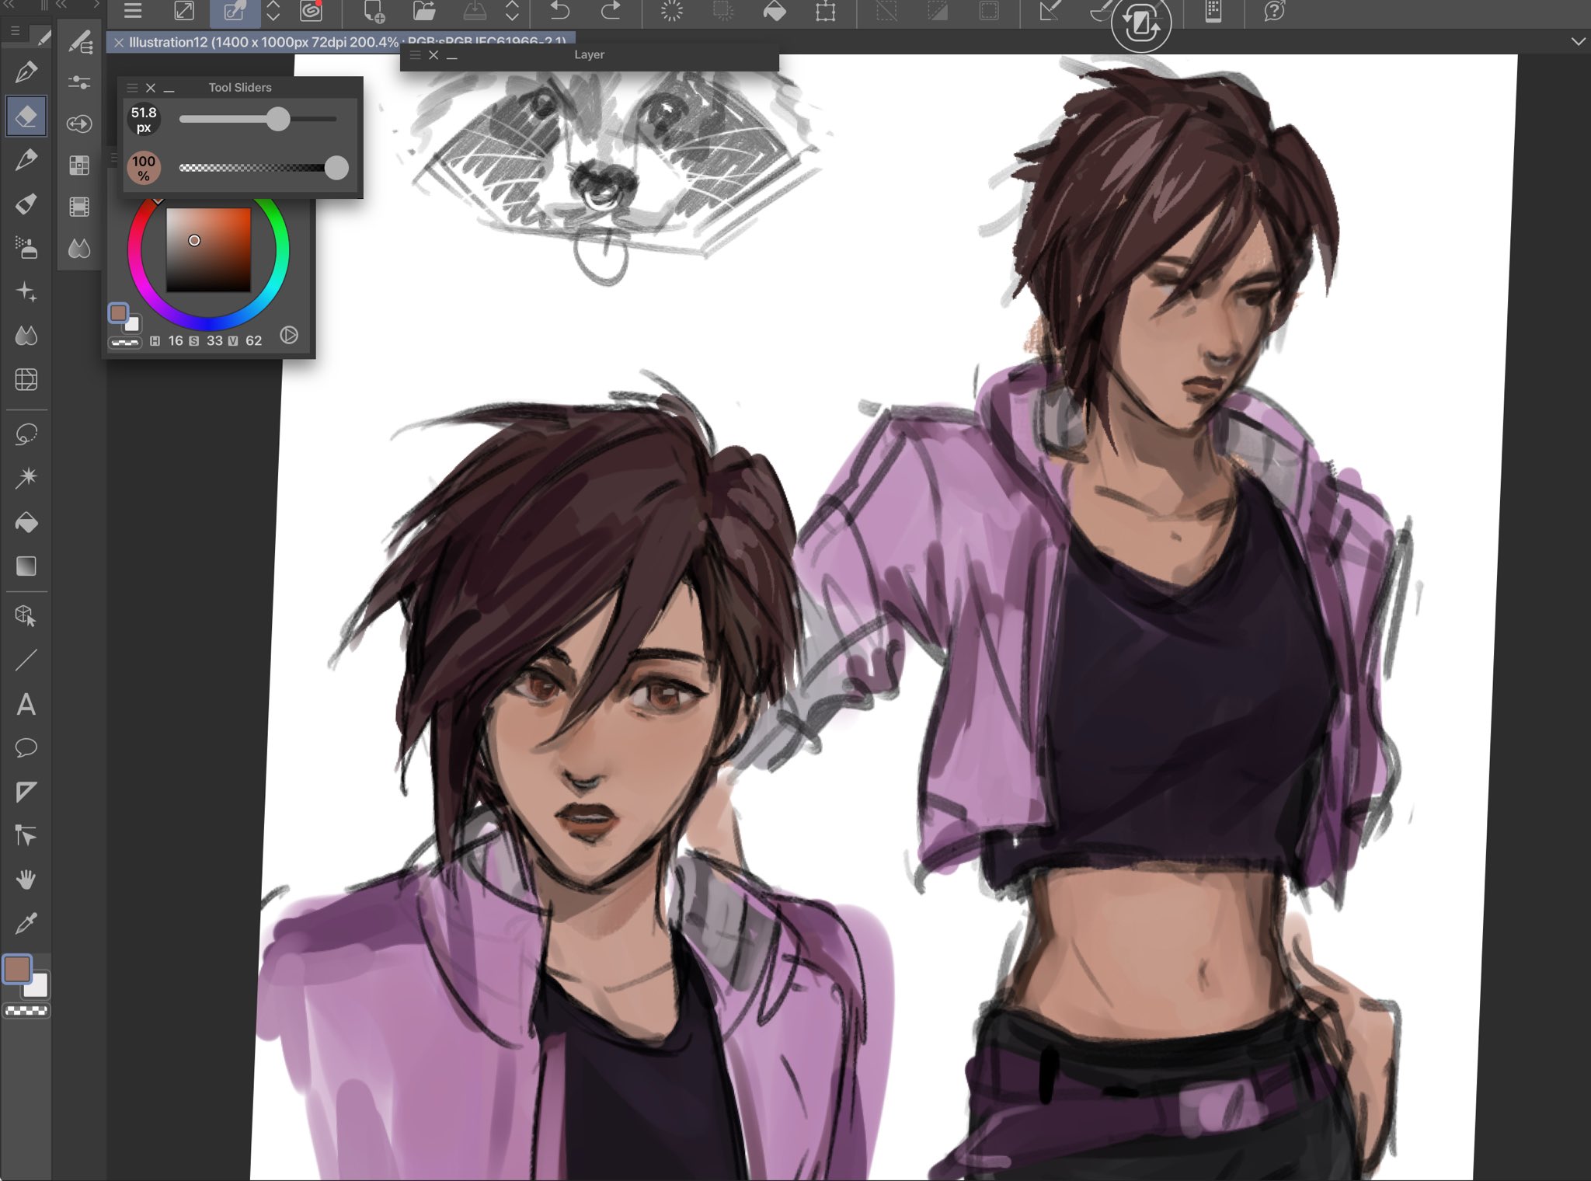
Task: Adjust the brush size slider
Action: tap(278, 119)
